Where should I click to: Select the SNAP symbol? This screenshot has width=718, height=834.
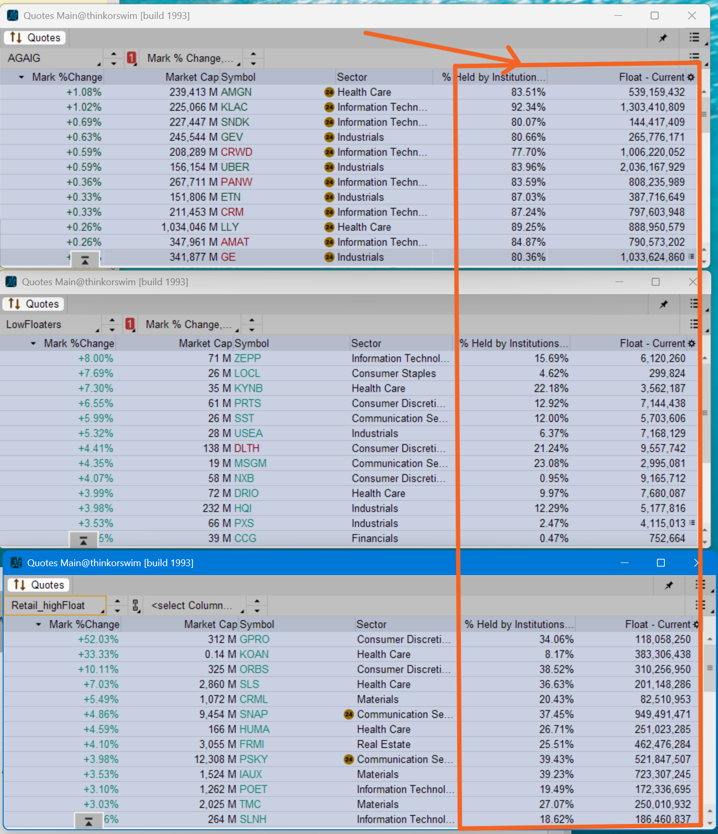(x=254, y=715)
